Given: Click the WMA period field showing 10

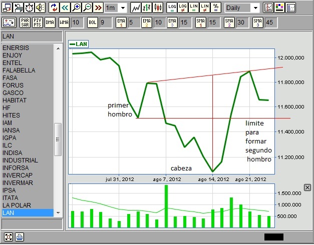Looking at the screenshot, I should coord(77,22).
